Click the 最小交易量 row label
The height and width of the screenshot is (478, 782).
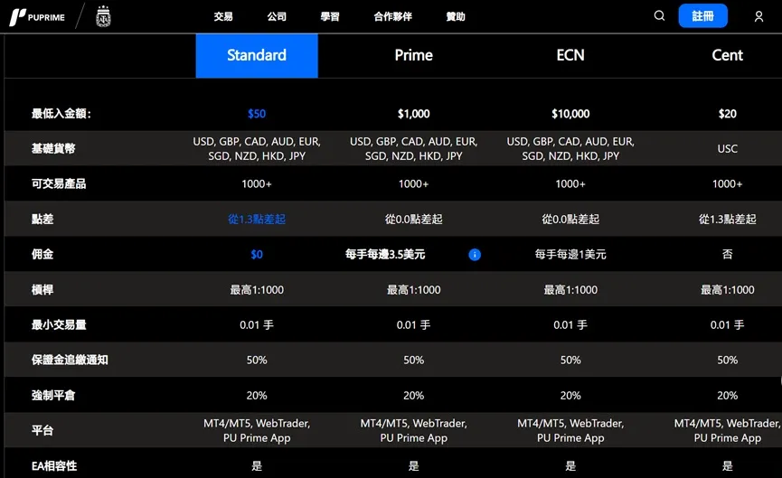(59, 325)
